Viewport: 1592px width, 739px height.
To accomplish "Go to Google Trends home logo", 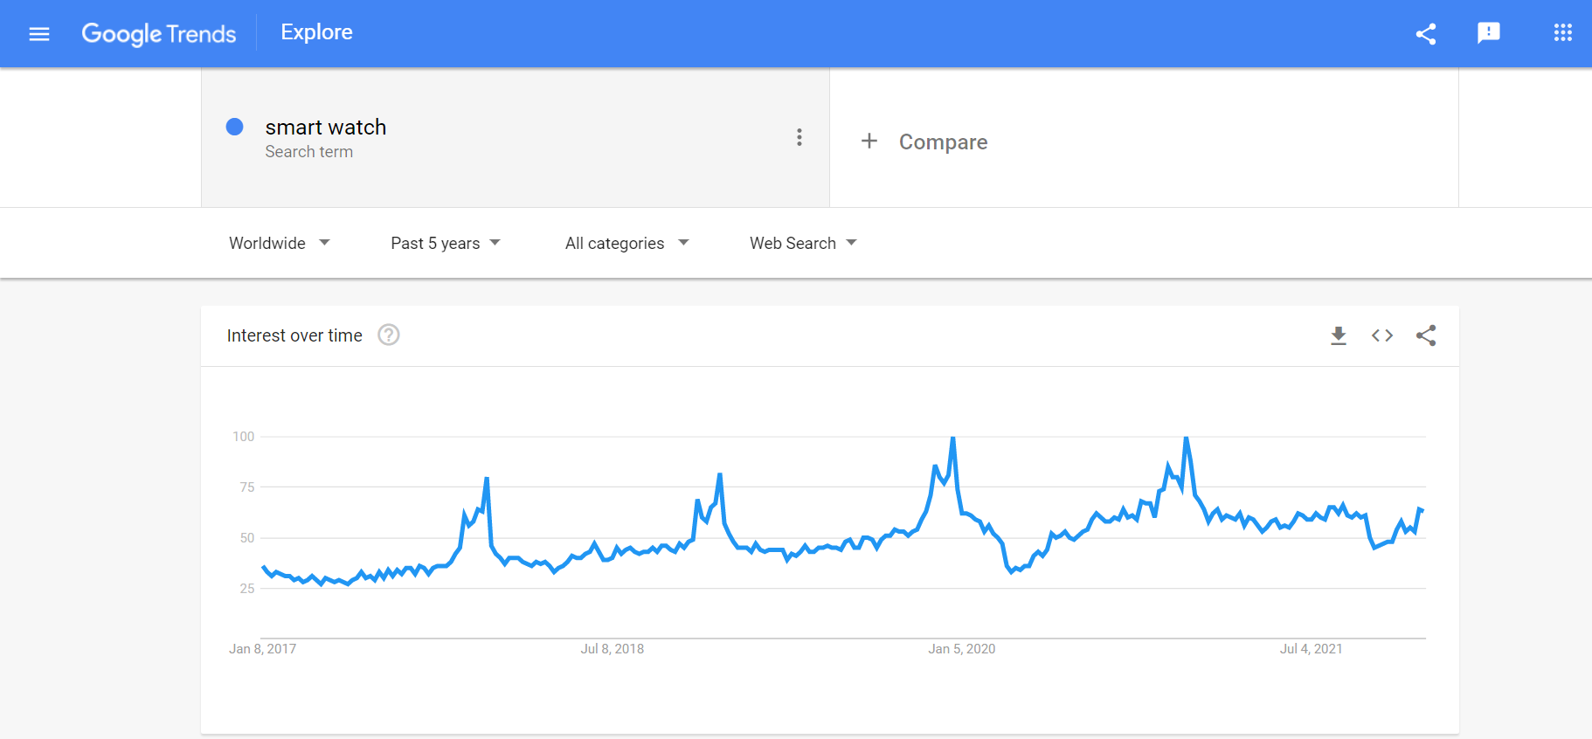I will point(159,34).
